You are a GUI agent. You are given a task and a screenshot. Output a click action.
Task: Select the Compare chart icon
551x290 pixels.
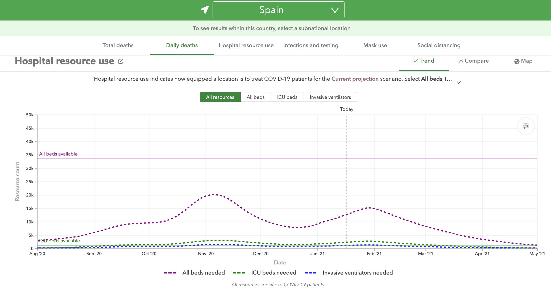[461, 61]
